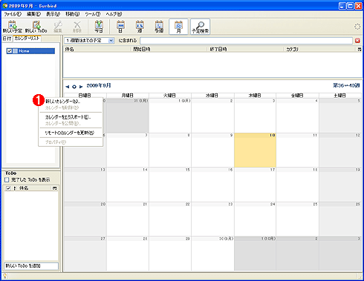Open the event range filter dropdown
Viewport: 364px width, 281px height.
pyautogui.click(x=111, y=41)
